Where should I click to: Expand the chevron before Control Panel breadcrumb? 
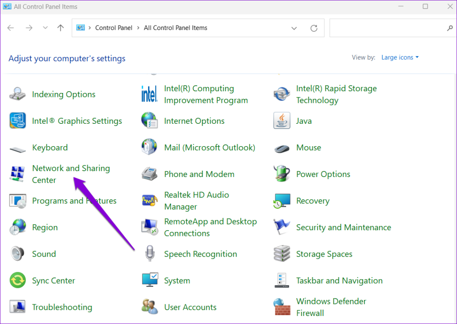pyautogui.click(x=89, y=28)
